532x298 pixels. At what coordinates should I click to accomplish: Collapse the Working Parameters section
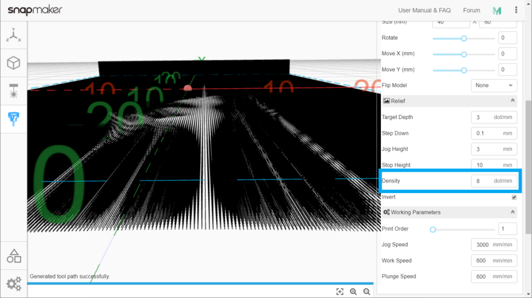click(x=512, y=212)
